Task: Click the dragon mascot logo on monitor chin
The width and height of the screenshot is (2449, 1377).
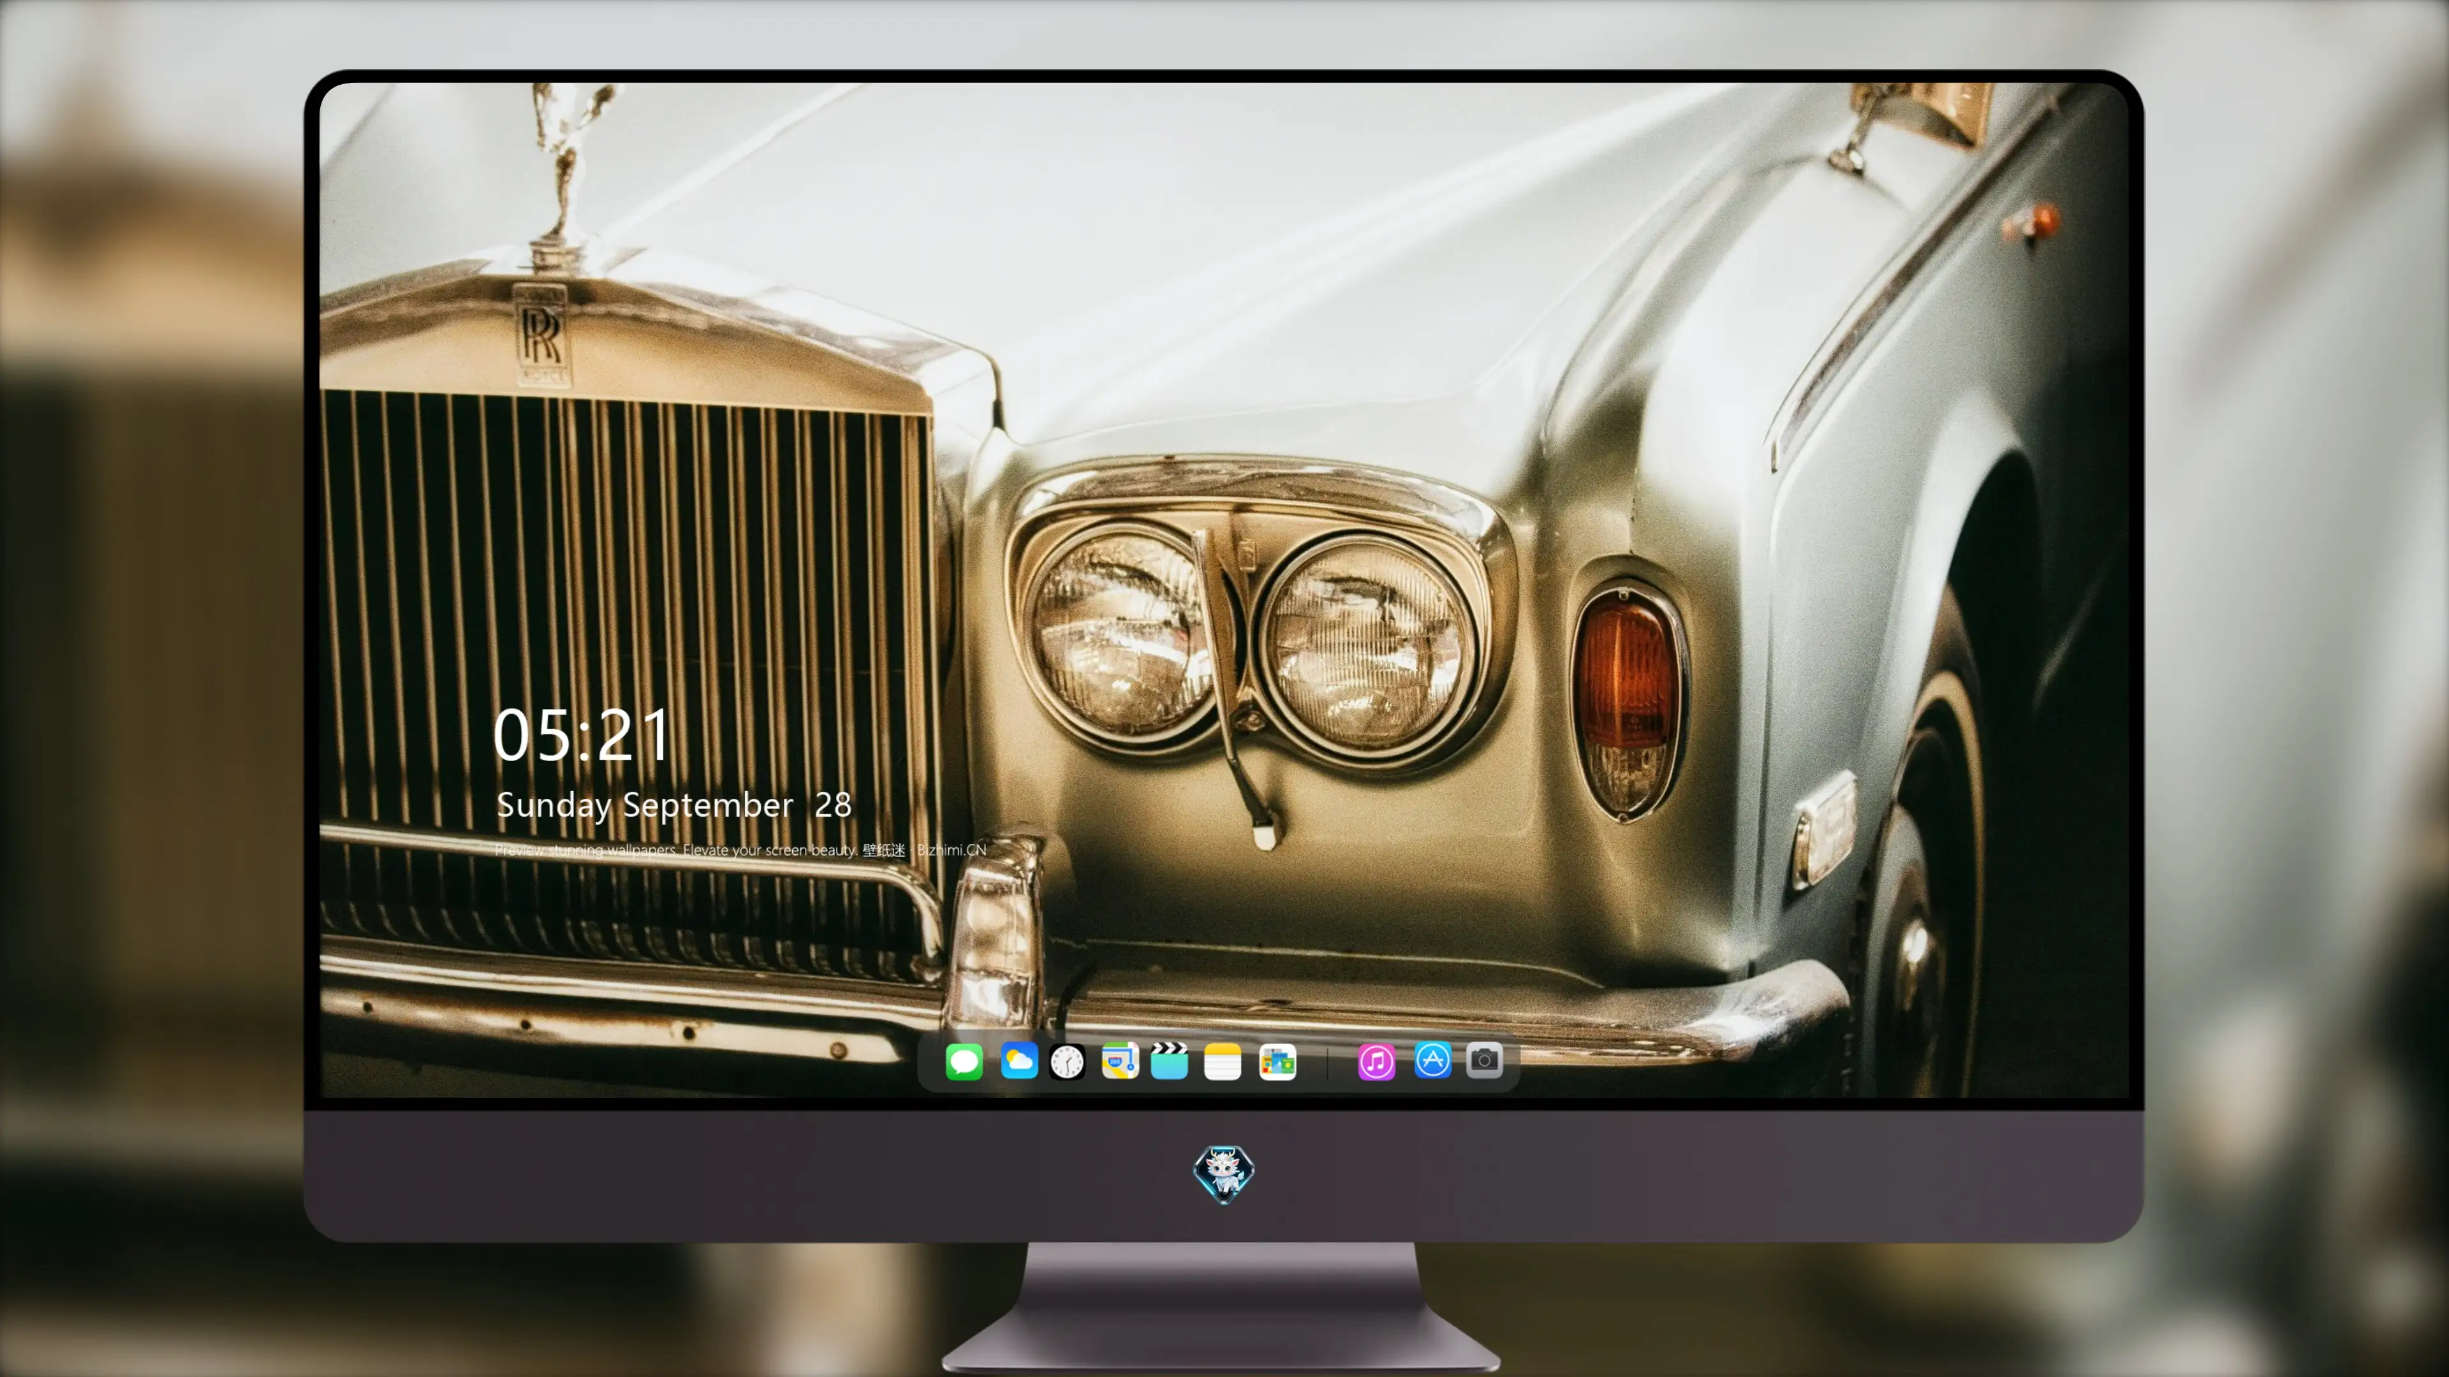Action: (1224, 1174)
